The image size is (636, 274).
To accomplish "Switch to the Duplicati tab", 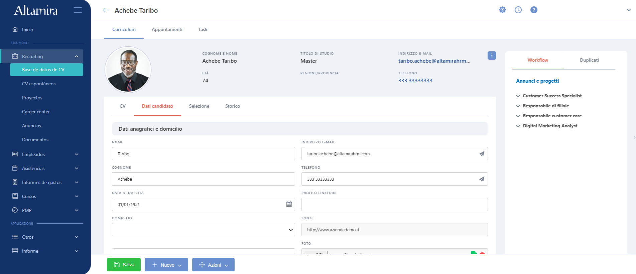I will pyautogui.click(x=589, y=60).
